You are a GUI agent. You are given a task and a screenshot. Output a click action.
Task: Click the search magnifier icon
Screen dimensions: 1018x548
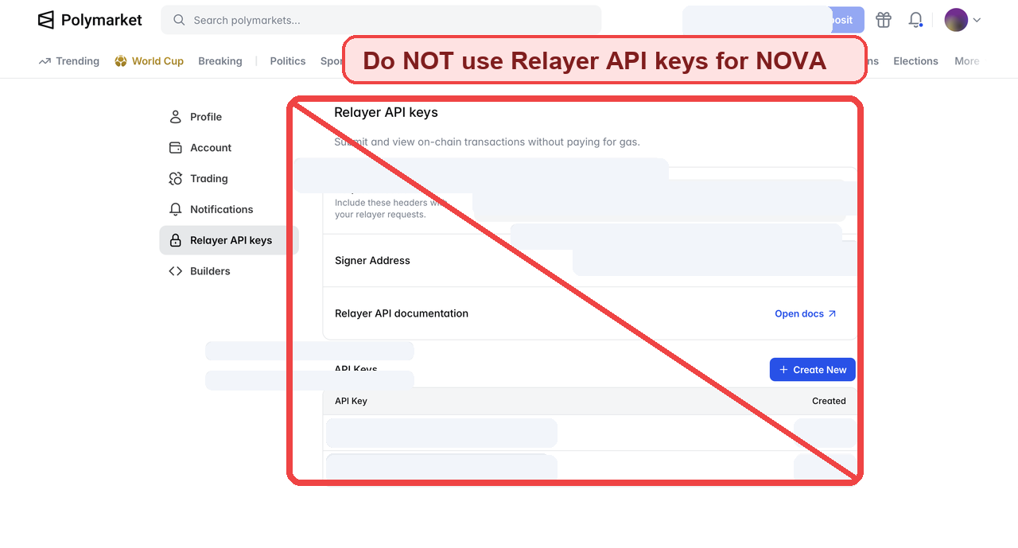point(179,20)
